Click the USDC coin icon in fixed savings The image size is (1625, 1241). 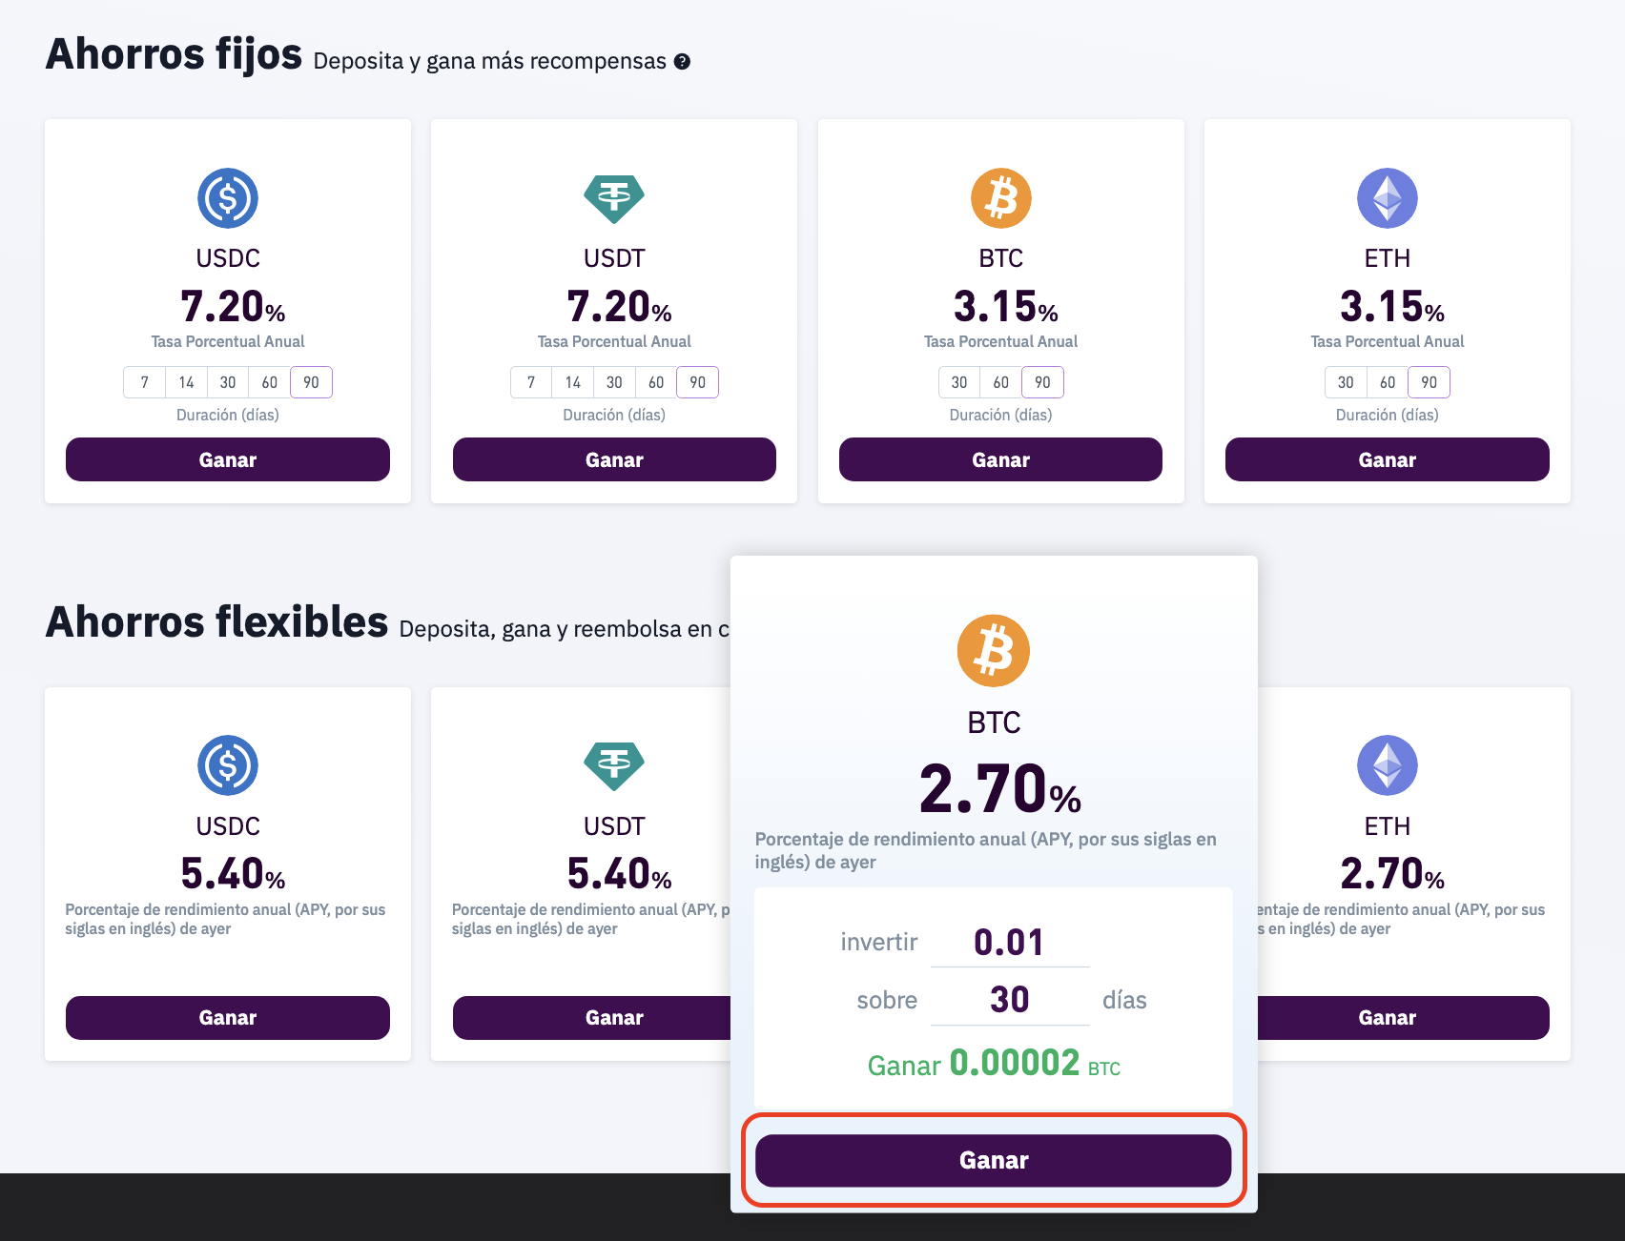click(228, 198)
